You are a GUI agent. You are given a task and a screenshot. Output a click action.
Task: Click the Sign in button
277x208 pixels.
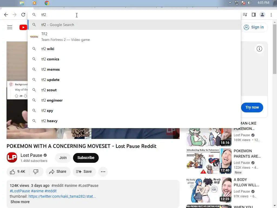254,27
